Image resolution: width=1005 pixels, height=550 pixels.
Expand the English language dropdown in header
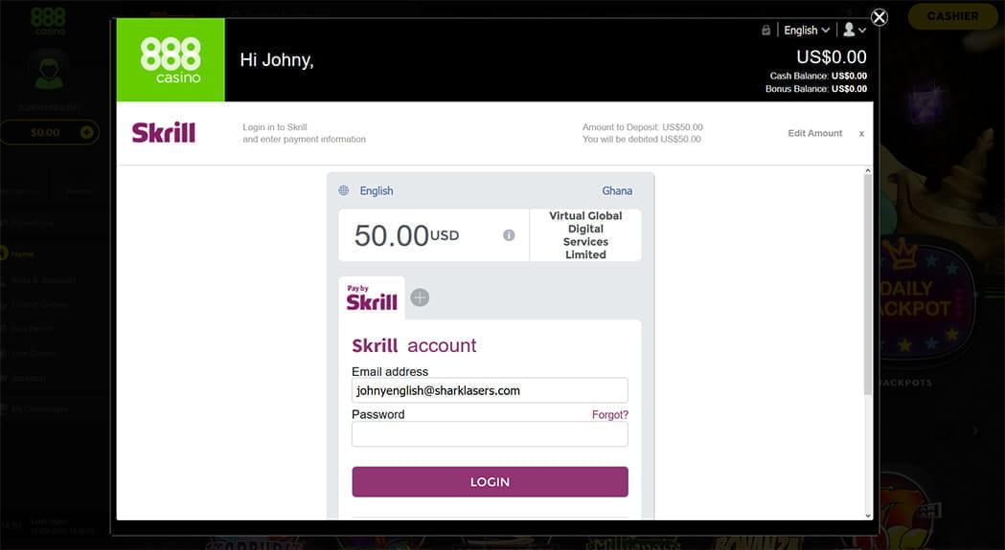click(807, 30)
